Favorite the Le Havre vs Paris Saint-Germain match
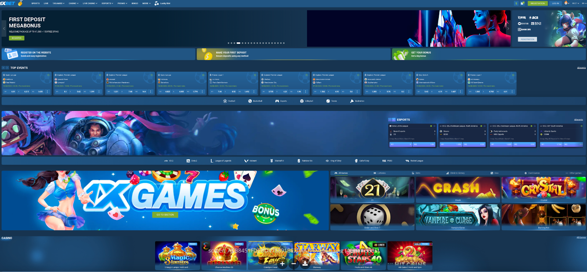This screenshot has height=272, width=587. coord(255,75)
